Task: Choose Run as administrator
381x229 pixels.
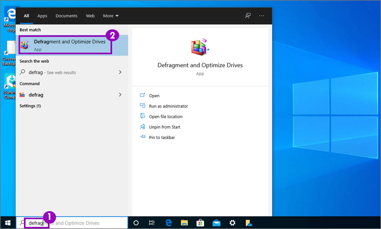Action: 168,106
